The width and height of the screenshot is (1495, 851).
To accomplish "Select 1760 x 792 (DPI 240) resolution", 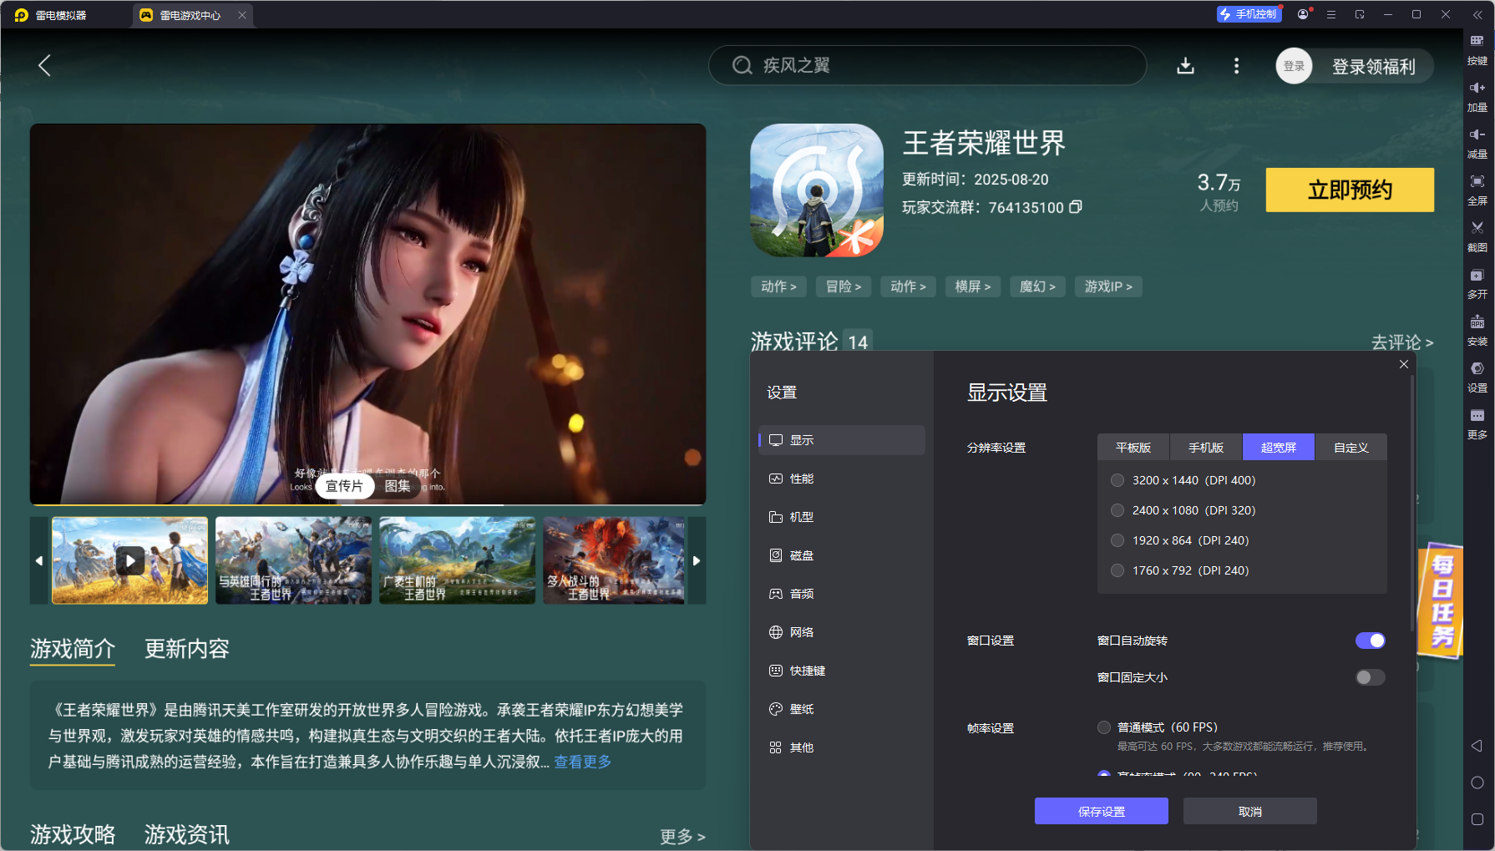I will point(1117,570).
